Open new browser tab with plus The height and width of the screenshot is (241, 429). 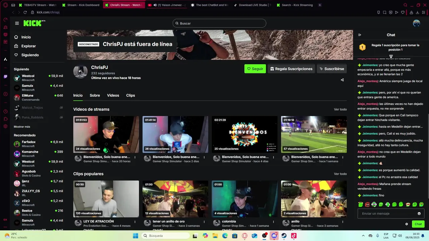pyautogui.click(x=320, y=5)
